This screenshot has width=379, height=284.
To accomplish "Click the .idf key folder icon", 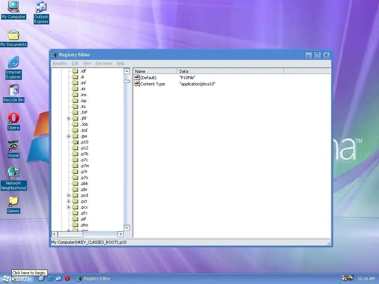I will coord(76,71).
